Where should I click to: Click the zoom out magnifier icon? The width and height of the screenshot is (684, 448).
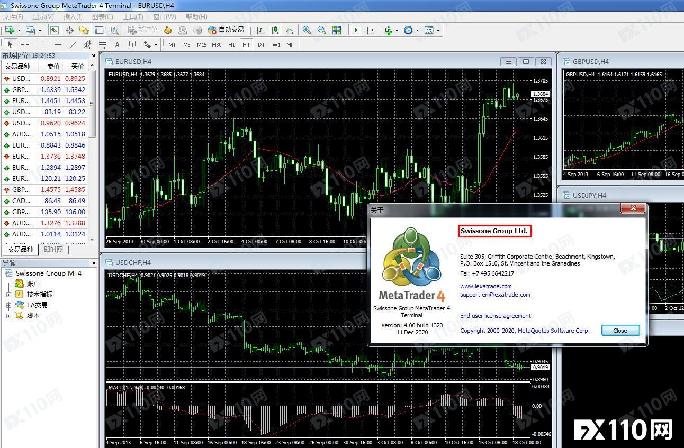pos(322,30)
